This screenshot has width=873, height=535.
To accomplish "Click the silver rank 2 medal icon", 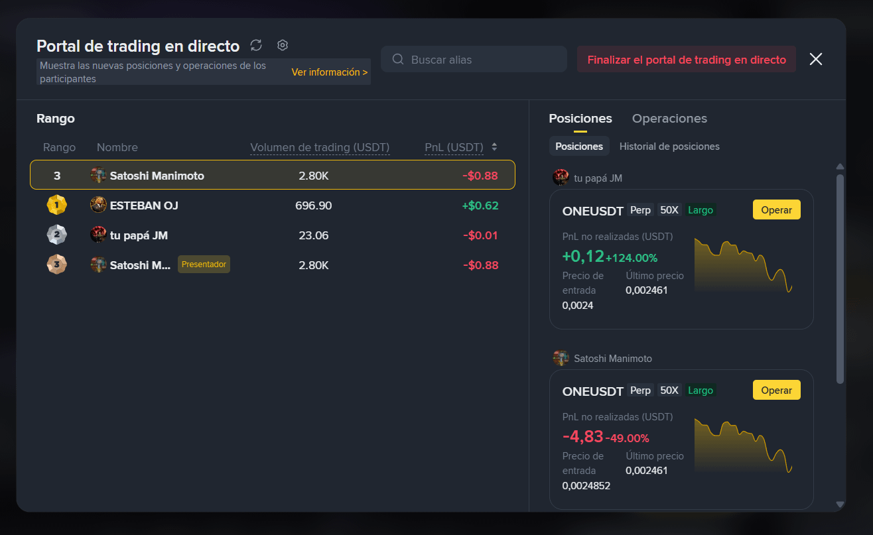I will pos(56,235).
